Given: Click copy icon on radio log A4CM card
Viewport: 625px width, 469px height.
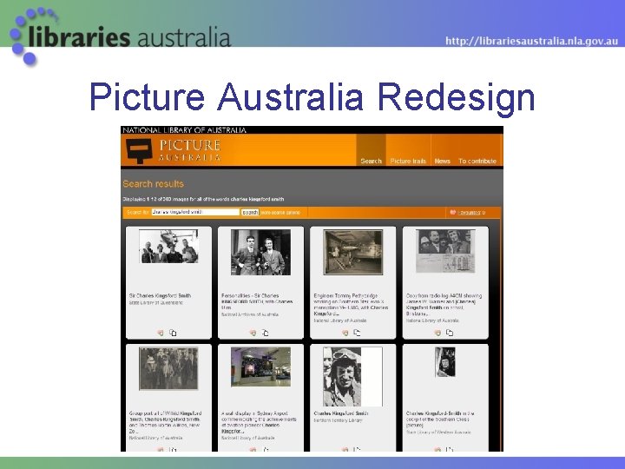Looking at the screenshot, I should coord(450,333).
